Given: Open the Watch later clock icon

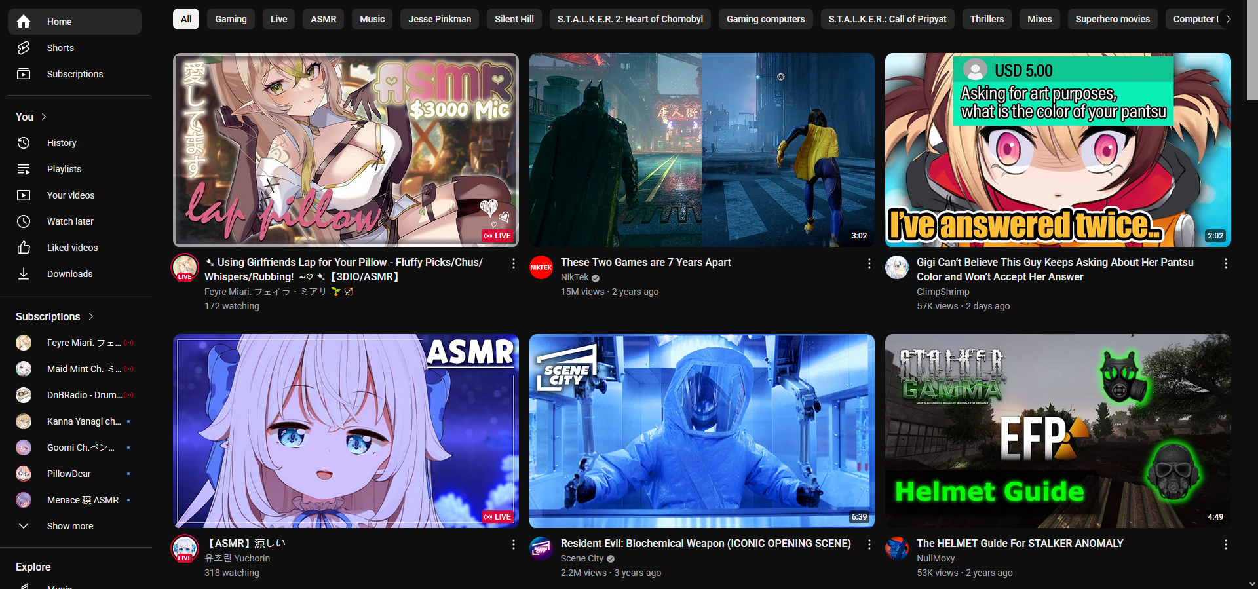Looking at the screenshot, I should 24,221.
